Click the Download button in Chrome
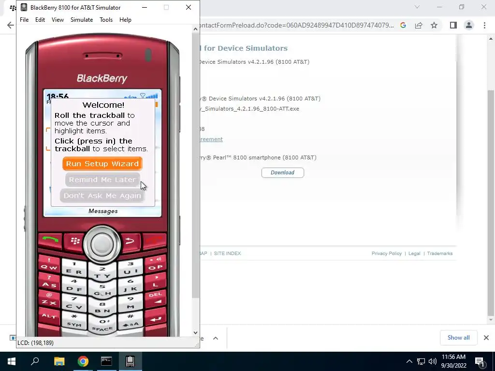The width and height of the screenshot is (495, 371). pyautogui.click(x=282, y=172)
